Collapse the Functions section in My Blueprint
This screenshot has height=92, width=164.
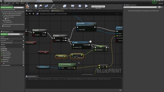coord(1,41)
